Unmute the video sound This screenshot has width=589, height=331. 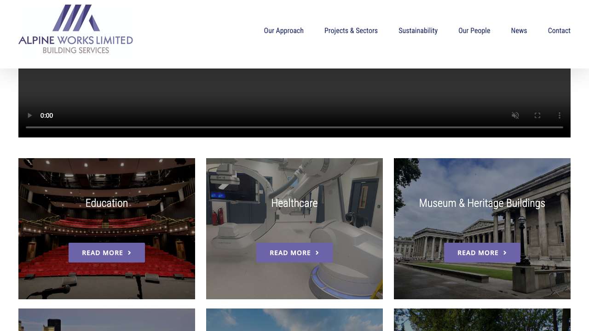(515, 115)
